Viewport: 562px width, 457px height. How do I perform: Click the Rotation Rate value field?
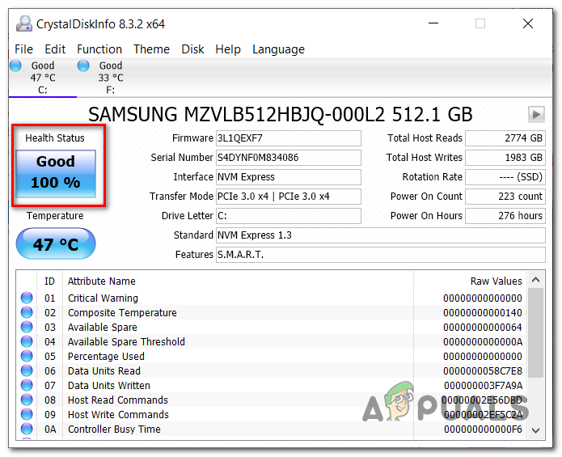click(x=505, y=176)
